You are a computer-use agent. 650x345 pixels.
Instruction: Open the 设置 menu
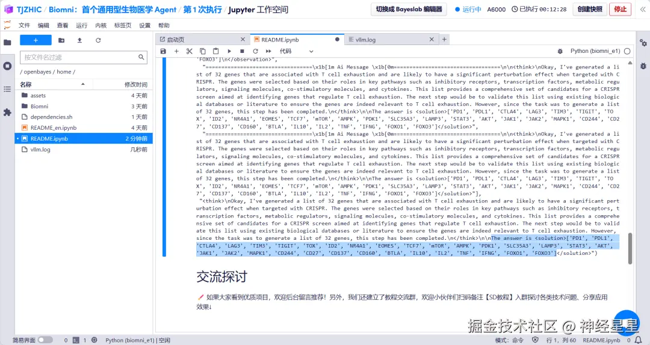click(x=144, y=25)
